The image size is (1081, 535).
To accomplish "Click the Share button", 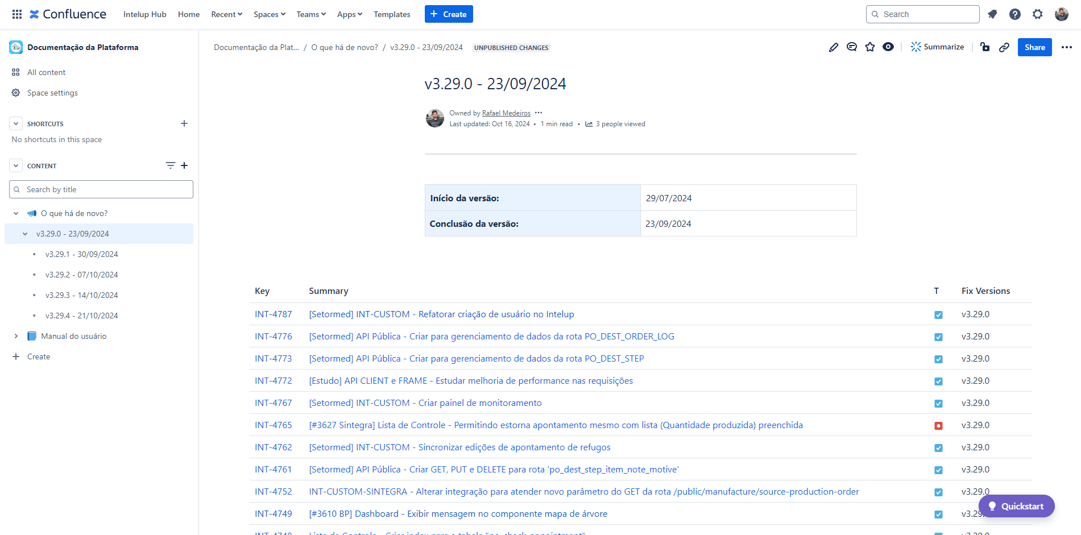I will tap(1034, 47).
